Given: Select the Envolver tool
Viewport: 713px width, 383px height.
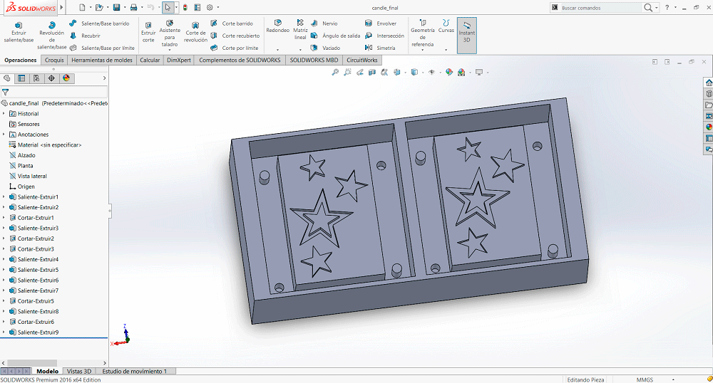Looking at the screenshot, I should (381, 23).
